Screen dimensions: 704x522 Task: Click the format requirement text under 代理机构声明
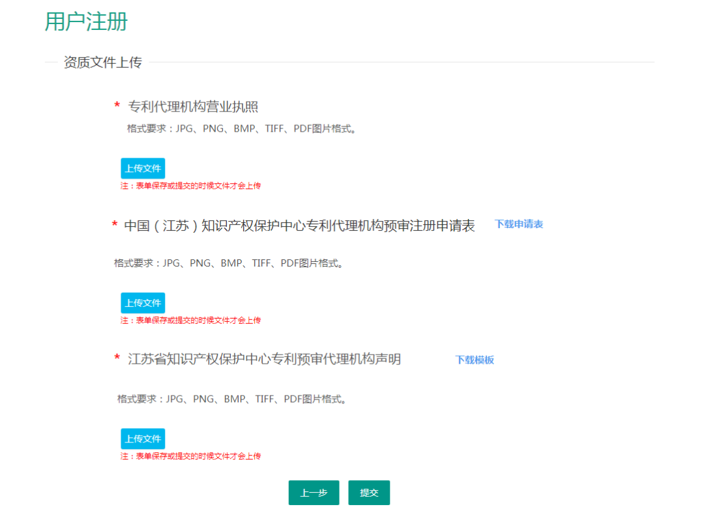[x=232, y=399]
